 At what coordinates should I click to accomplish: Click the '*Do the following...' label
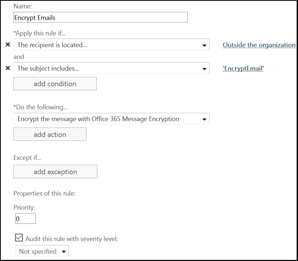[x=40, y=107]
